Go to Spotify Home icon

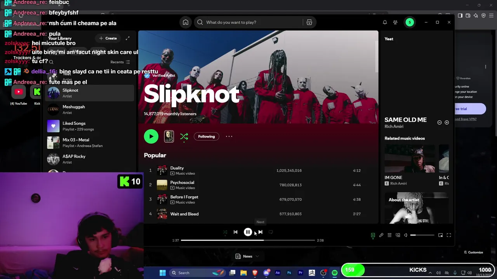[x=186, y=22]
